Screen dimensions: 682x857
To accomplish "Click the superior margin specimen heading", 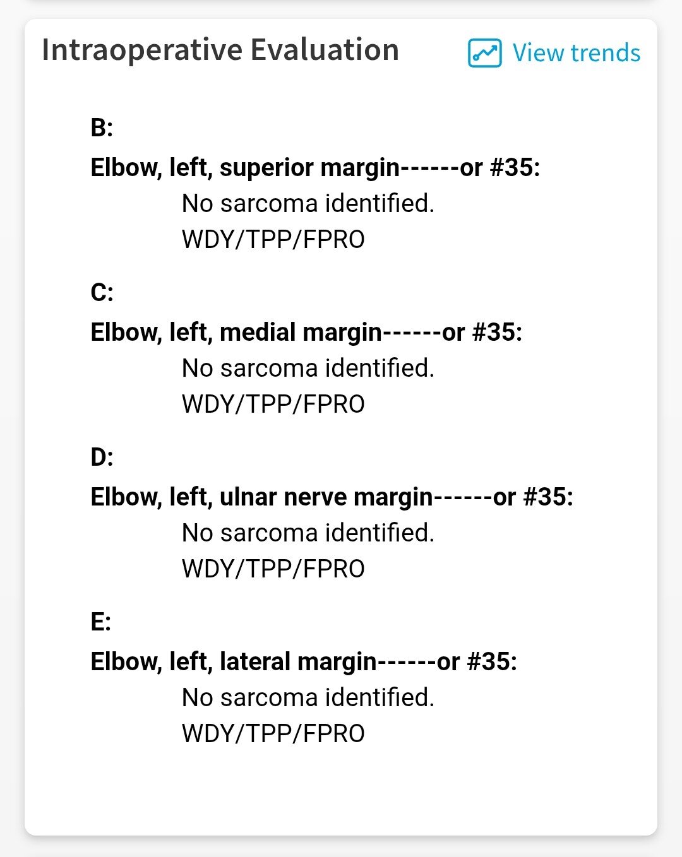I will click(x=315, y=168).
